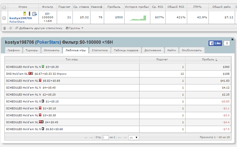Switch to the Статистика tab

tap(100, 50)
